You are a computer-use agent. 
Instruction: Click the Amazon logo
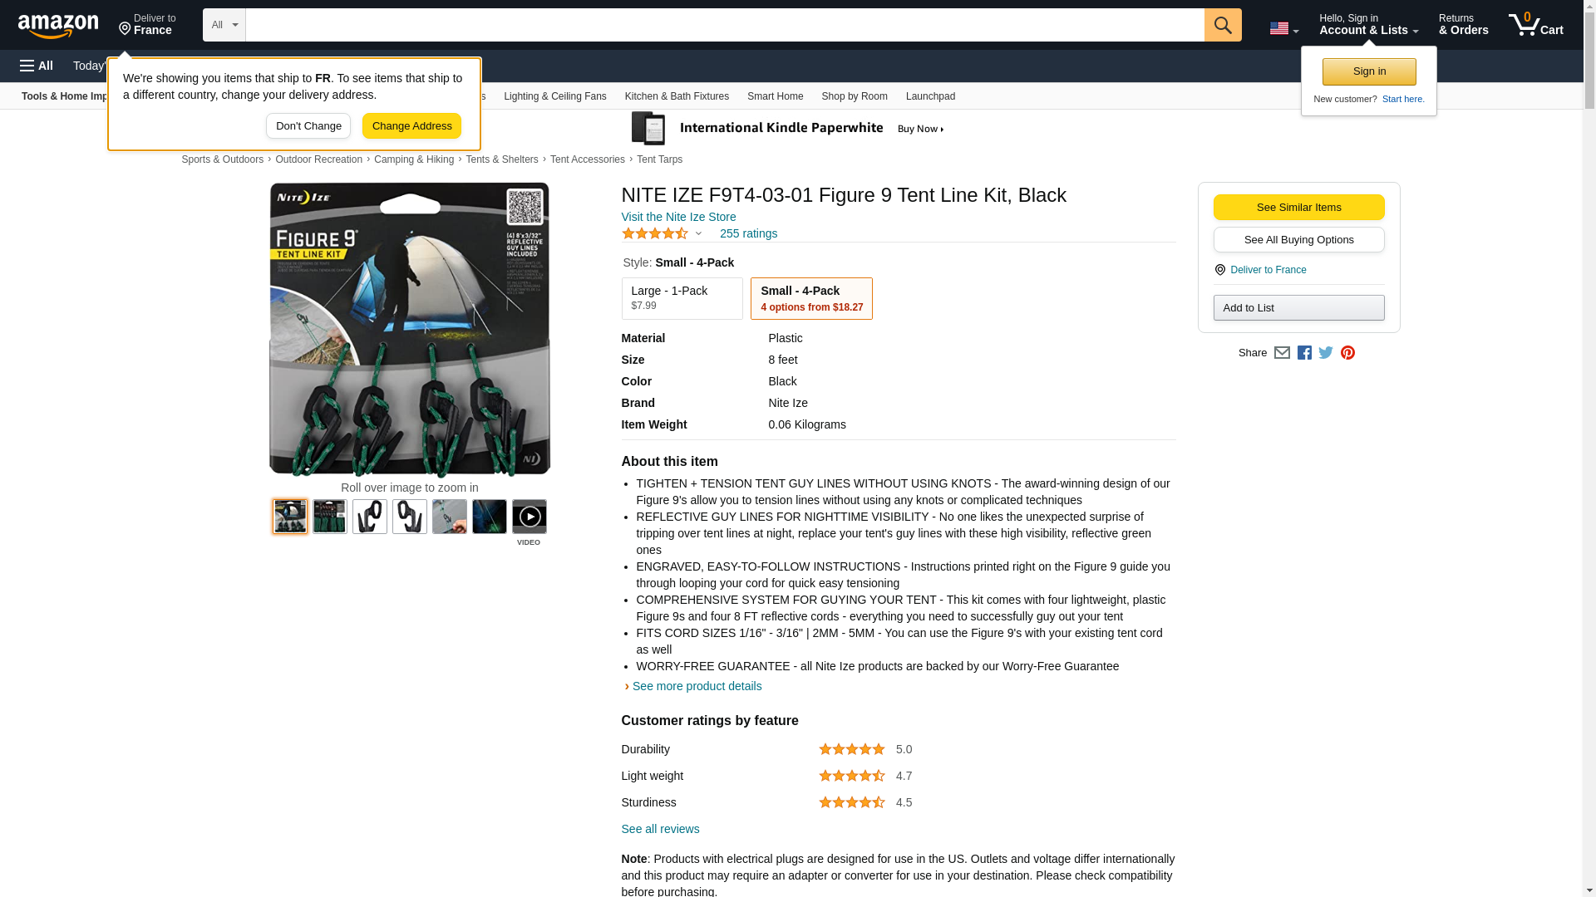pyautogui.click(x=58, y=26)
